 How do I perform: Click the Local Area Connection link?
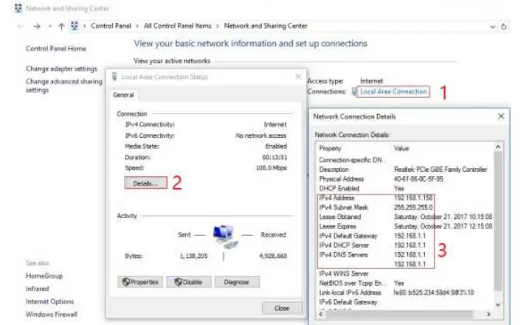pos(393,91)
